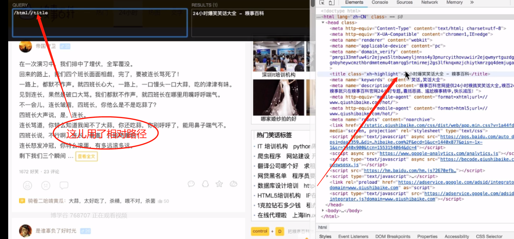Switch to the Sources tab

pyautogui.click(x=404, y=2)
